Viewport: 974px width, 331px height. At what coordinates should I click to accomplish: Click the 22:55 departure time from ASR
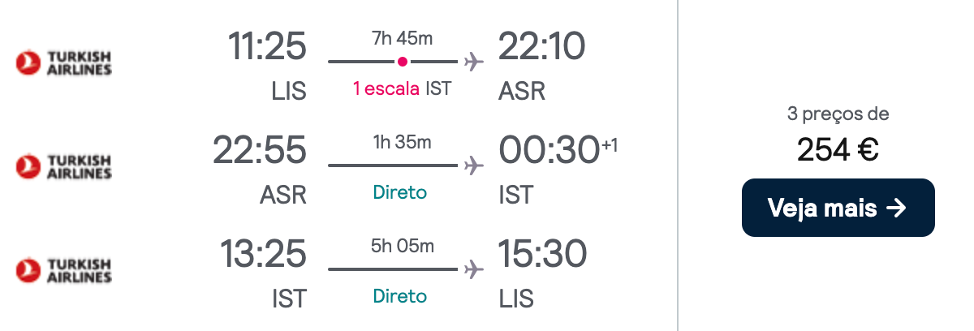point(260,150)
